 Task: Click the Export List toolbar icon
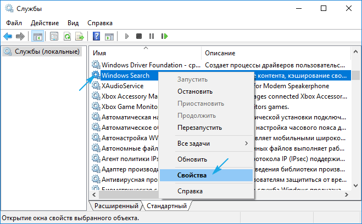(80, 37)
